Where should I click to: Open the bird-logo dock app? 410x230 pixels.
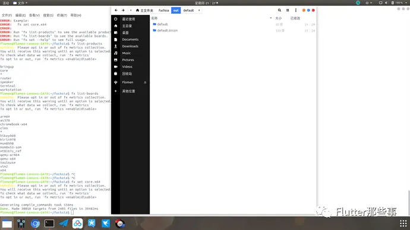(x=106, y=223)
